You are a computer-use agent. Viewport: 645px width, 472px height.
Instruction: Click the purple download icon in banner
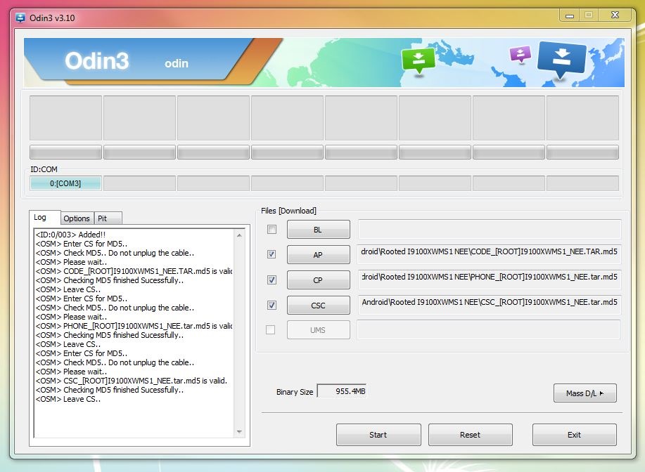521,54
